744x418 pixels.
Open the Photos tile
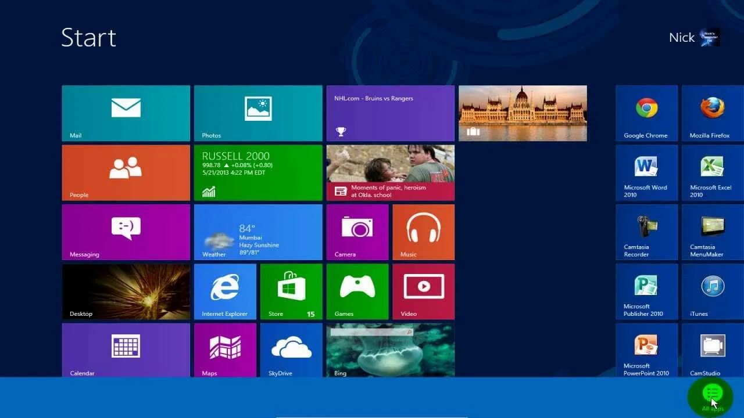(258, 113)
